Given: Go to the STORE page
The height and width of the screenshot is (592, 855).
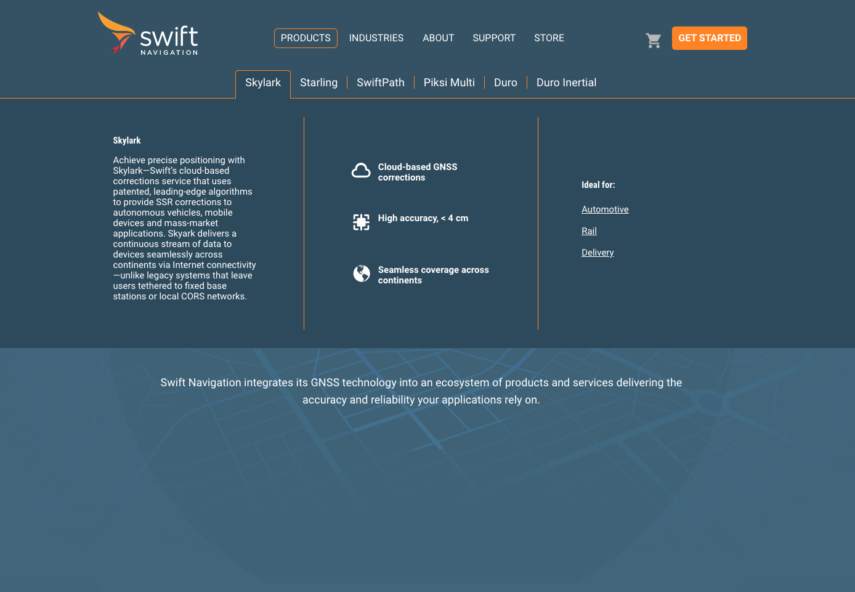Looking at the screenshot, I should tap(549, 38).
